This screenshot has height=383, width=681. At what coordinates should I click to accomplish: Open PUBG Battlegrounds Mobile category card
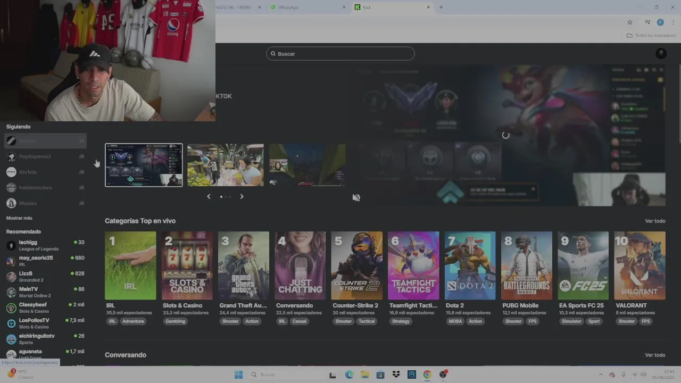pos(527,265)
